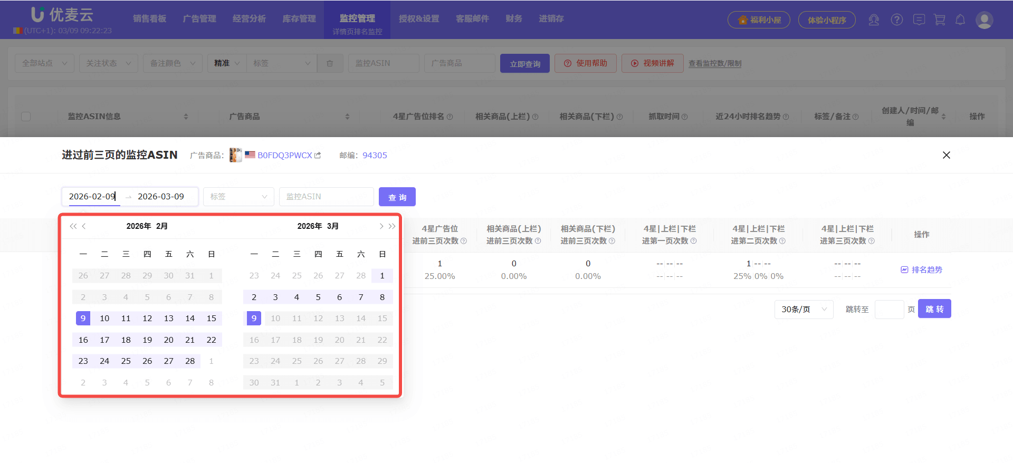This screenshot has width=1013, height=463.
Task: Click the 立即查询 button
Action: [525, 63]
